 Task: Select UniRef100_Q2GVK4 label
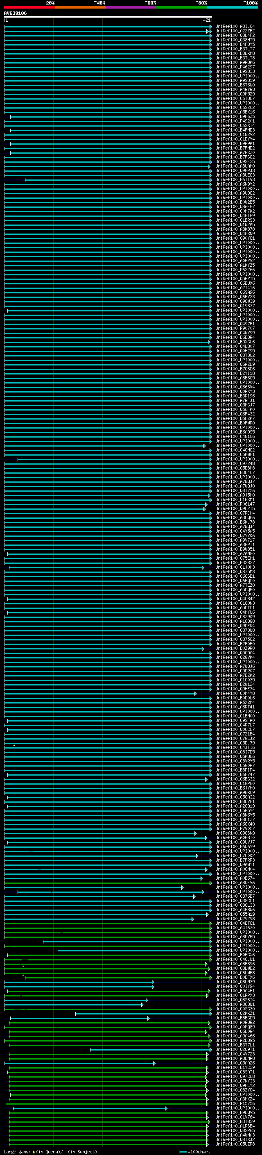tap(235, 657)
